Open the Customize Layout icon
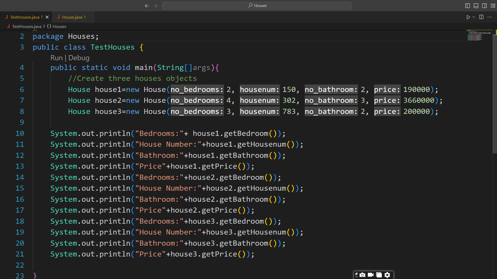497x279 pixels. (493, 6)
